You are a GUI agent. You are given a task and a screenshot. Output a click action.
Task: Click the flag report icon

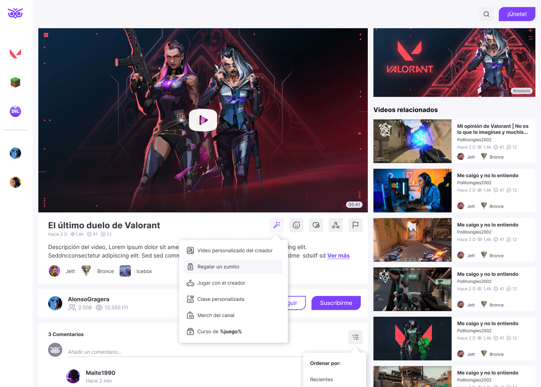tap(355, 225)
